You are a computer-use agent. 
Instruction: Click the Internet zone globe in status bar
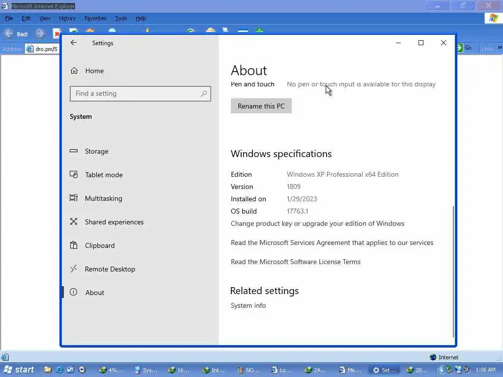pyautogui.click(x=433, y=357)
